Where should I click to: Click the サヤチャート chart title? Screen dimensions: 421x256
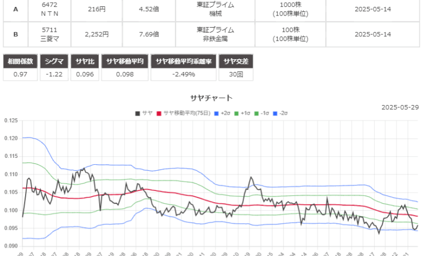[x=212, y=98]
